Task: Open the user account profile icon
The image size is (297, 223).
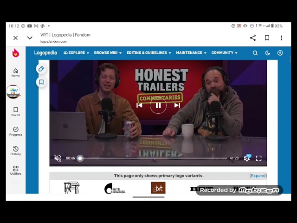Action: click(x=280, y=53)
